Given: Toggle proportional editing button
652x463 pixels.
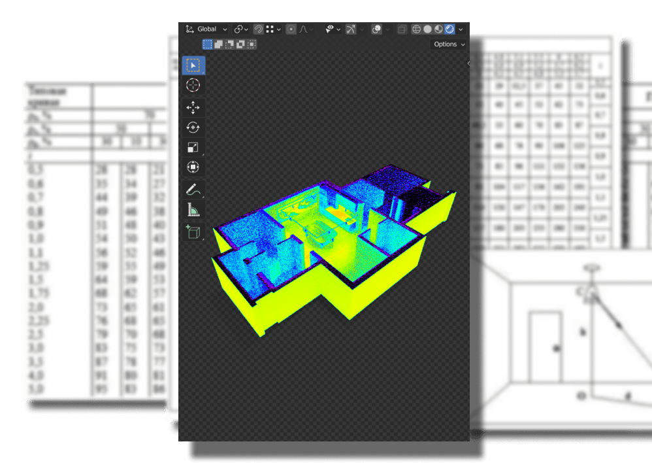Looking at the screenshot, I should 291,29.
